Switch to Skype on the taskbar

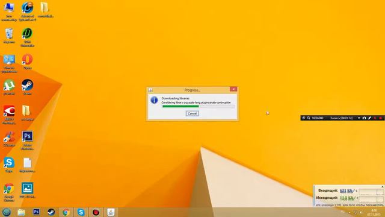(81, 212)
